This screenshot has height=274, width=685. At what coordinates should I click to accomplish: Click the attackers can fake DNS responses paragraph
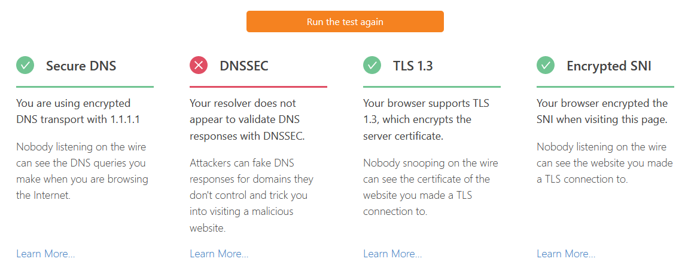(251, 195)
